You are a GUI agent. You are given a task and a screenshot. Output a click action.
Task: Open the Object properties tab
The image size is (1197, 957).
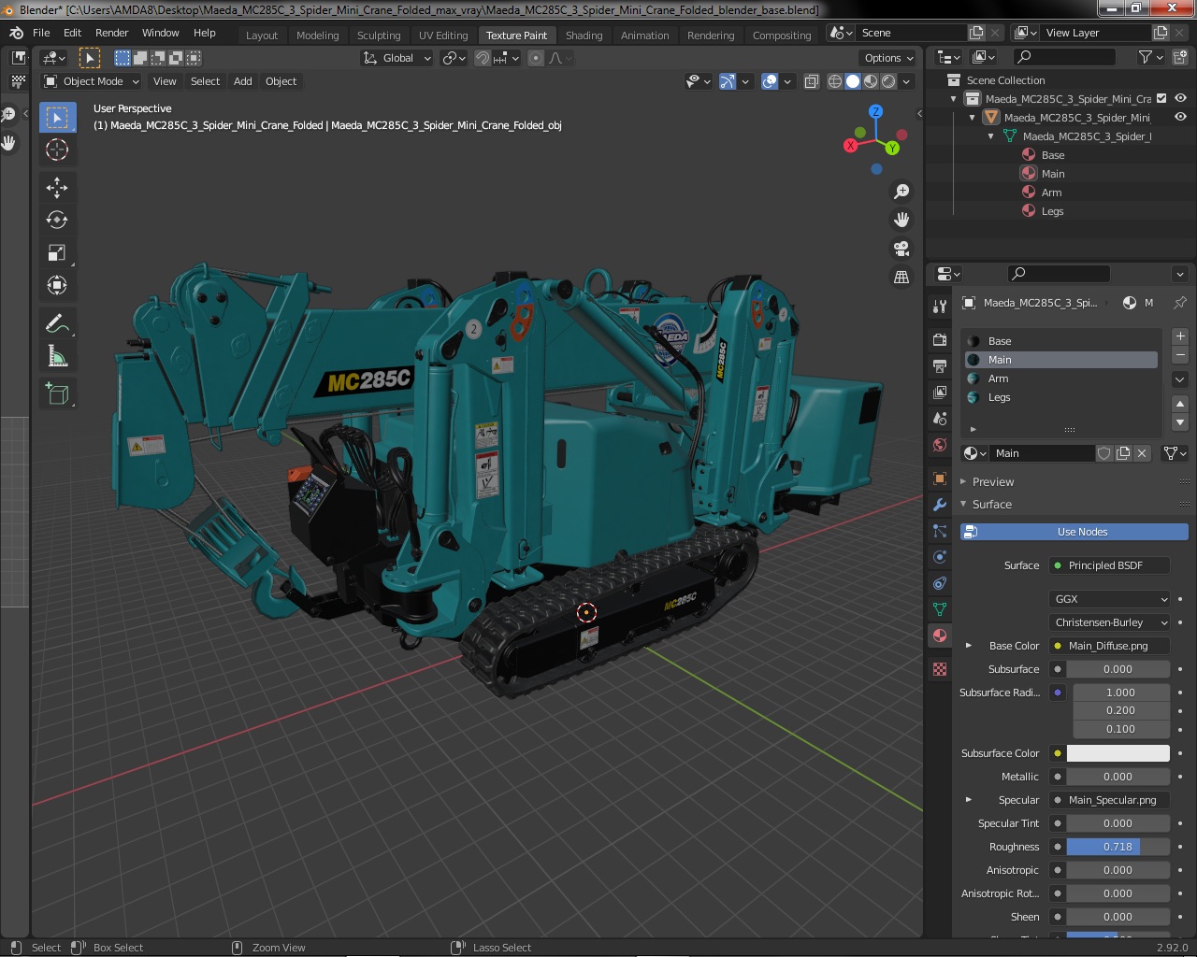[940, 478]
